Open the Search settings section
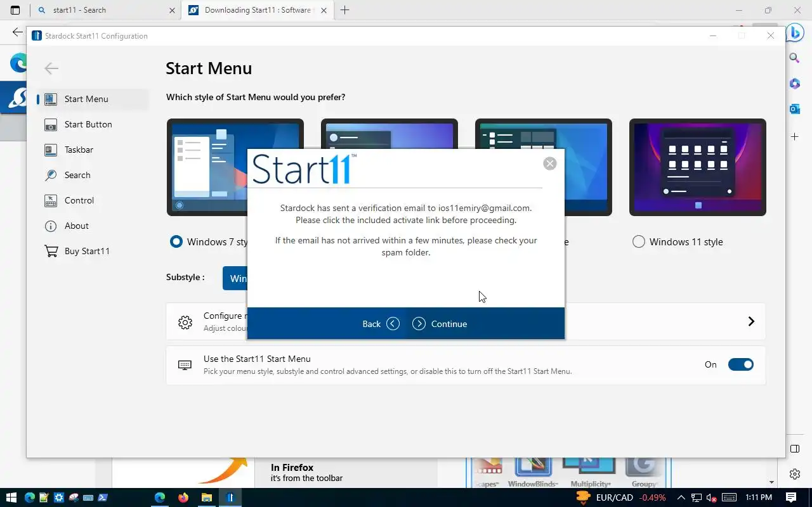The height and width of the screenshot is (507, 812). click(x=93, y=175)
